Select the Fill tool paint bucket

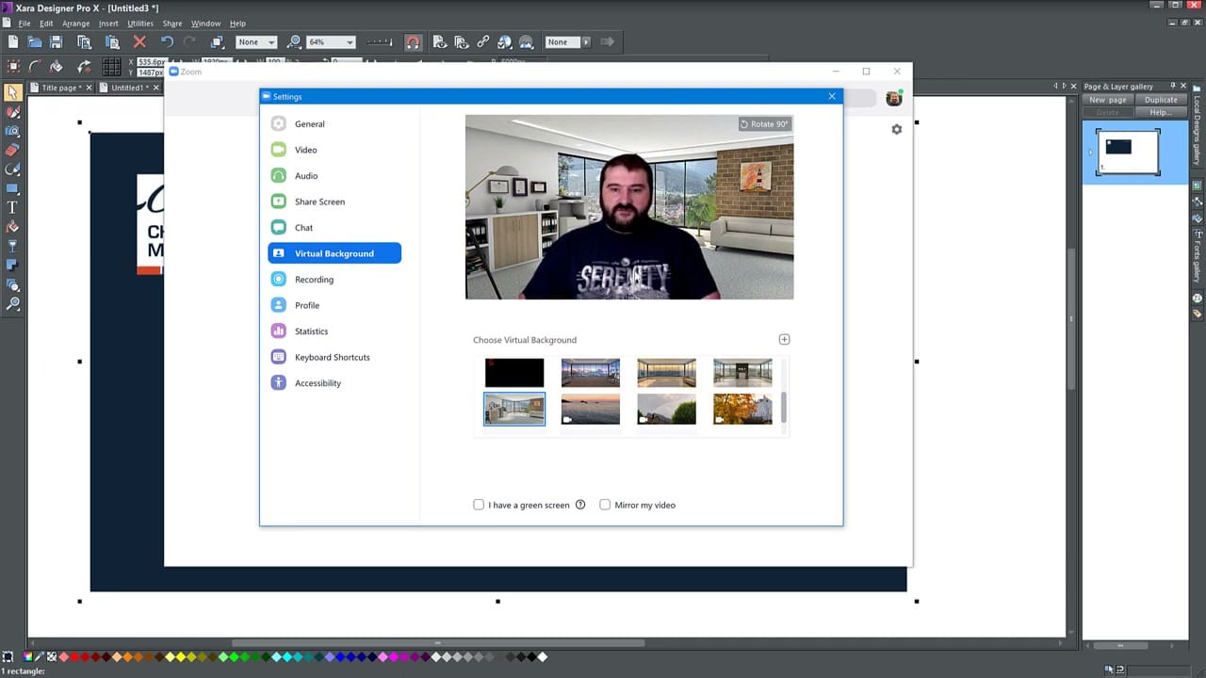[x=13, y=223]
